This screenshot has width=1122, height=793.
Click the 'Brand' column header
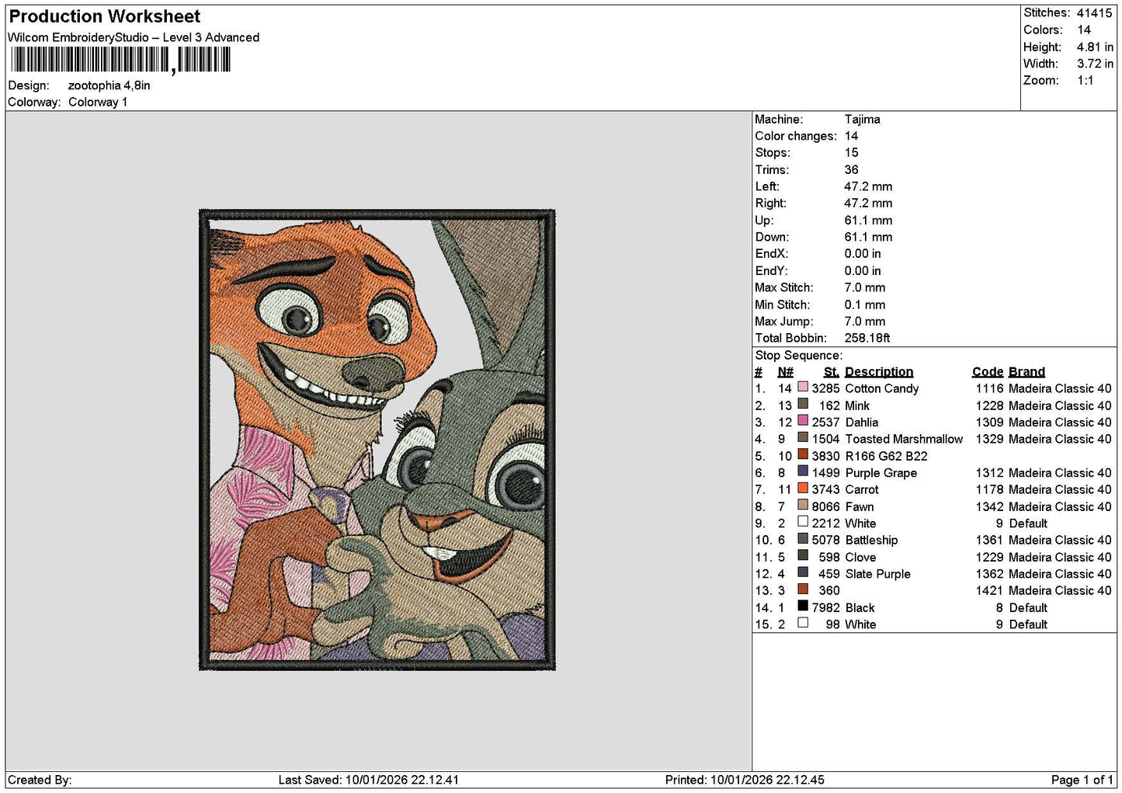[x=1027, y=372]
